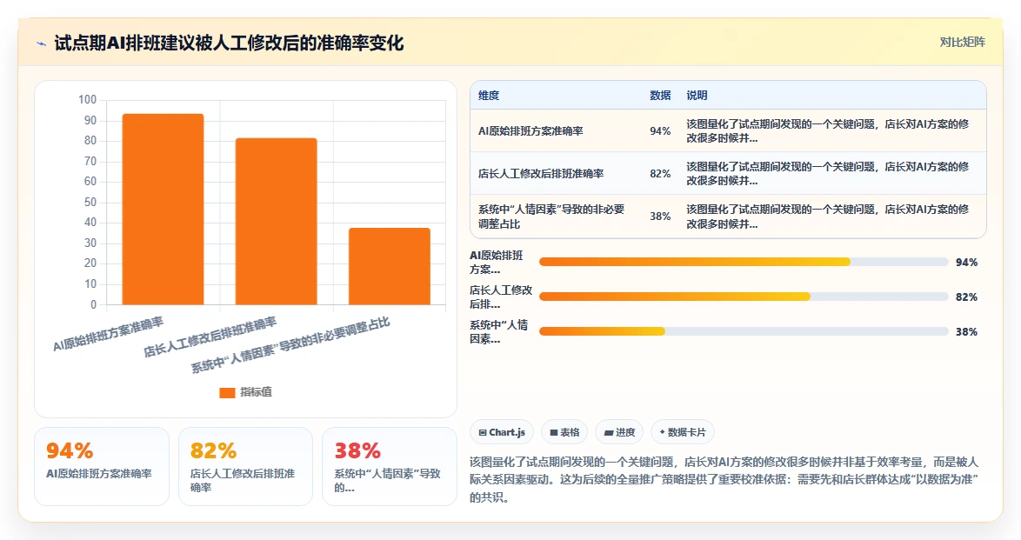Click the description in the 店长人工修改后 row
Viewport: 1021px width, 540px height.
click(828, 174)
